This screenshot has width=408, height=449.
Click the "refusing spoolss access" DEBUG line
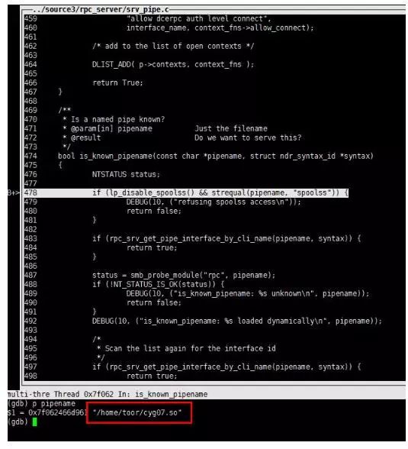click(x=214, y=202)
